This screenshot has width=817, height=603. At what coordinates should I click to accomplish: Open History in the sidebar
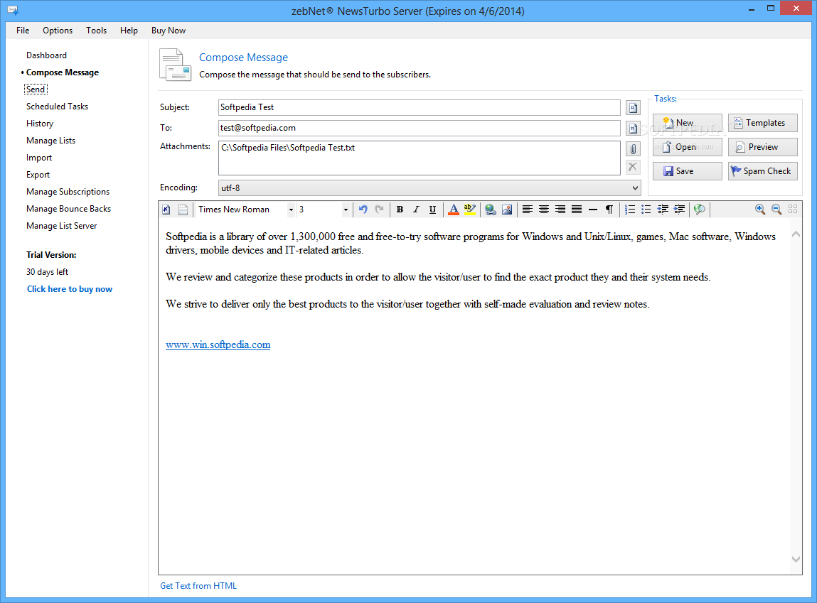[40, 124]
